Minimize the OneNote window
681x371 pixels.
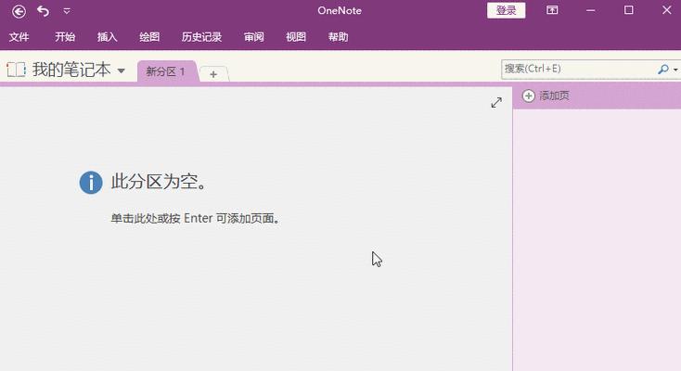pyautogui.click(x=591, y=10)
